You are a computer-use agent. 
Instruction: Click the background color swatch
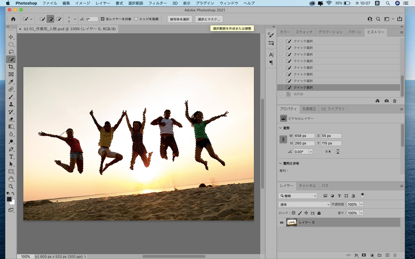point(13,203)
